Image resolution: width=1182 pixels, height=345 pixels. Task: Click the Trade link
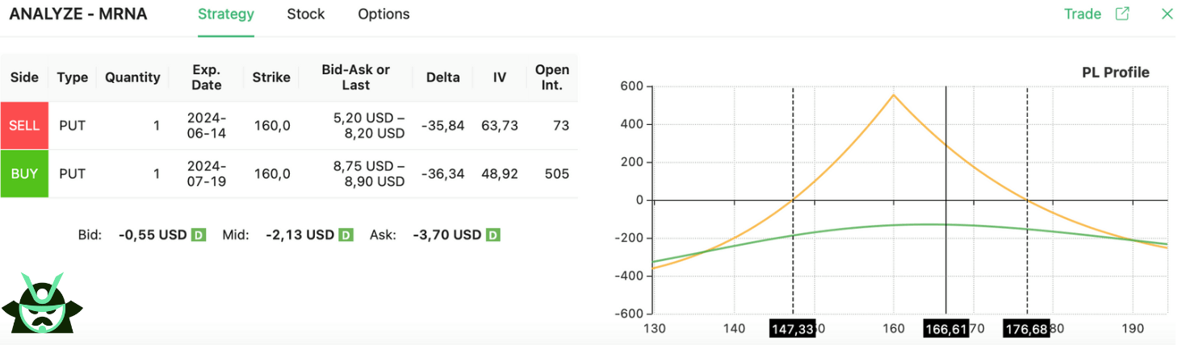(1083, 14)
